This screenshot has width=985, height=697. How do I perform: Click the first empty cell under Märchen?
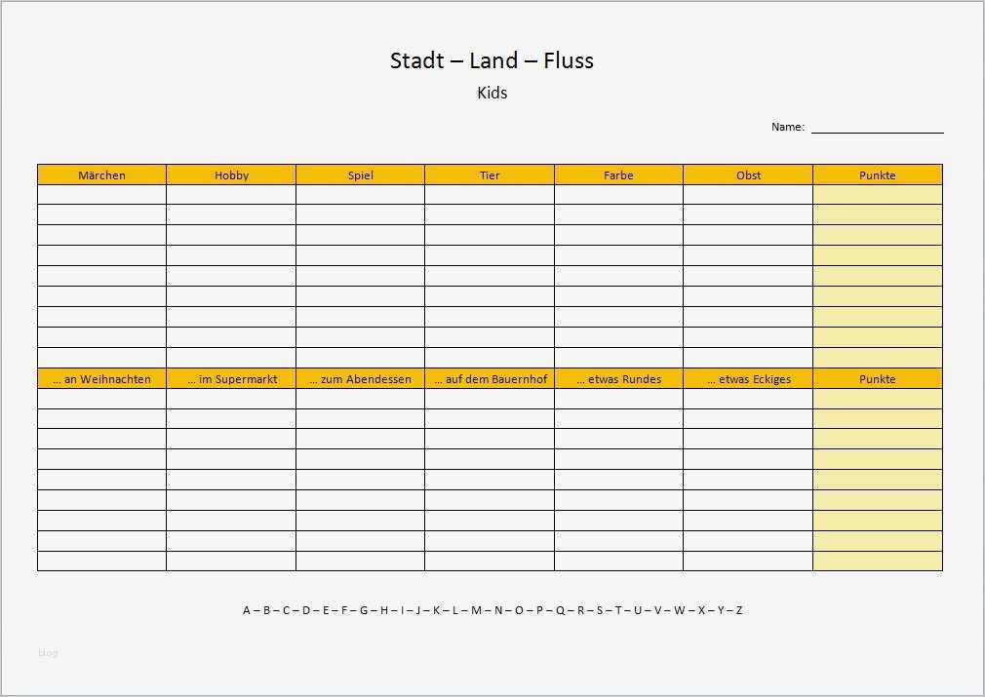coord(102,195)
